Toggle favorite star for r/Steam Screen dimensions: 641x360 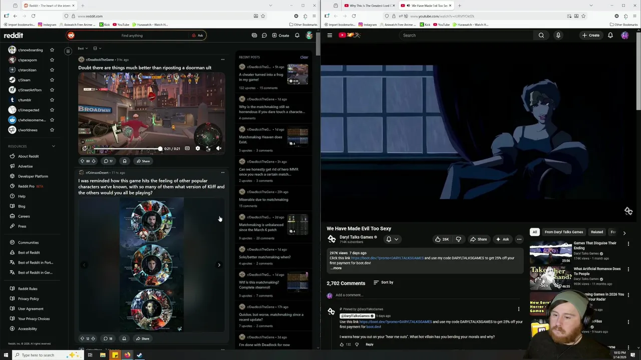click(52, 80)
